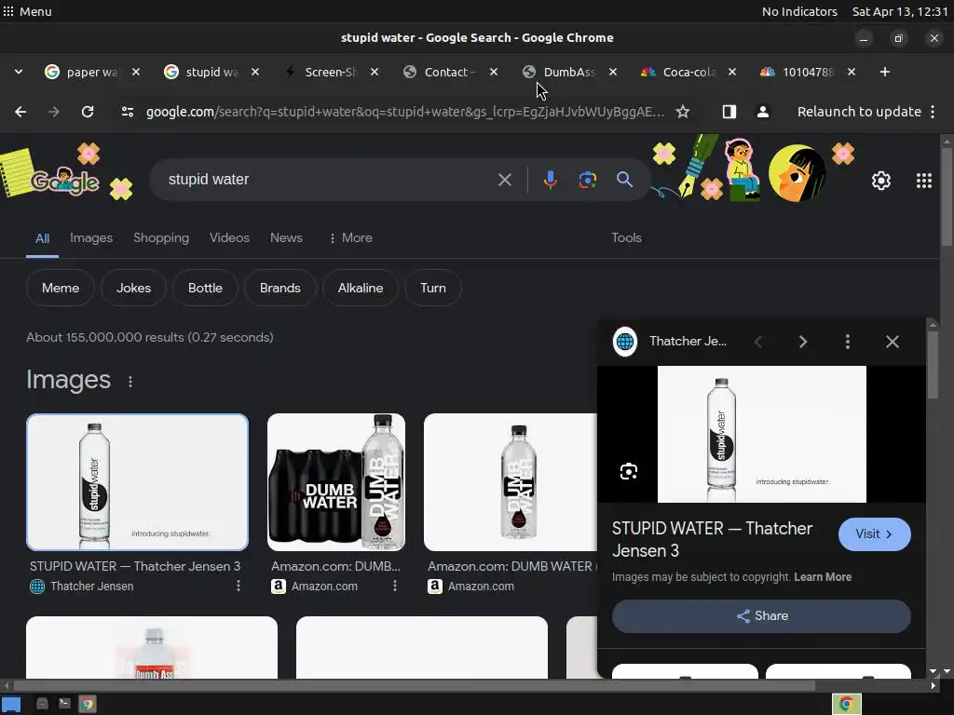The height and width of the screenshot is (715, 954).
Task: Open a new browser tab
Action: (885, 72)
